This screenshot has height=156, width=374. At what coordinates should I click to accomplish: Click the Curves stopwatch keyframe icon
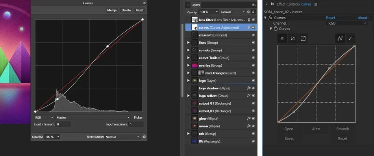(x=276, y=29)
